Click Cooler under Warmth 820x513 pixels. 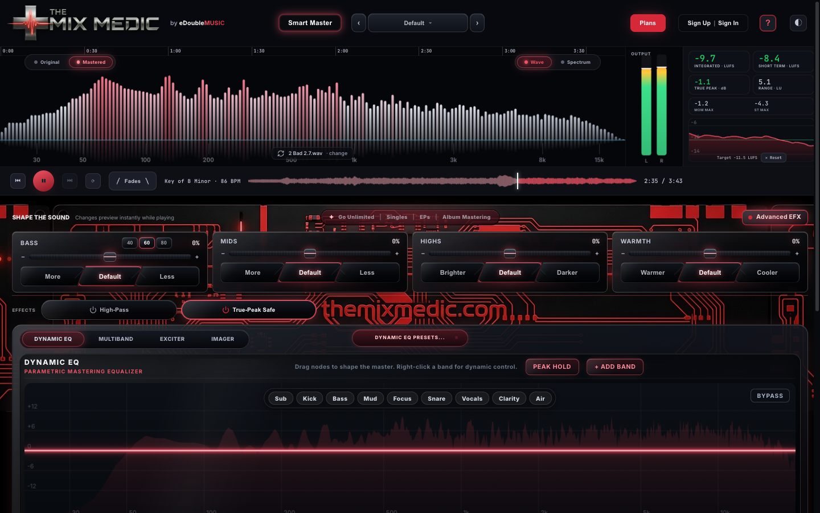(x=767, y=272)
